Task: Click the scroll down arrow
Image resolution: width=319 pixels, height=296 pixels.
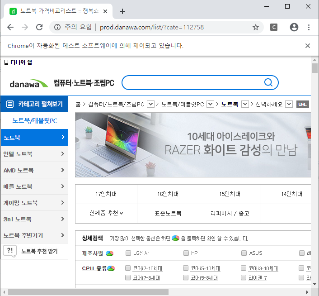Action: coord(314,284)
